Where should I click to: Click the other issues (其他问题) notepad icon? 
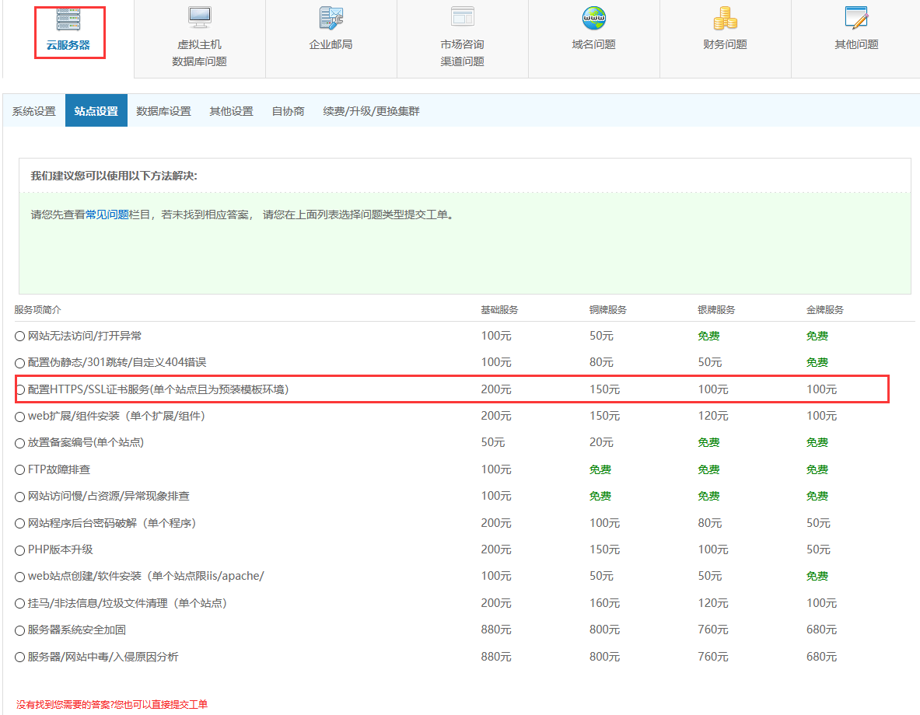click(856, 17)
